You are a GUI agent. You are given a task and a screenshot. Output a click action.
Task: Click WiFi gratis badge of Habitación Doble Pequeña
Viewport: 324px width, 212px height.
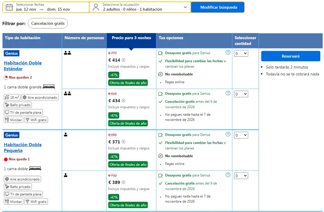pos(36,202)
